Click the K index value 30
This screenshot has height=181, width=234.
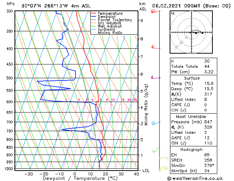tap(207, 61)
